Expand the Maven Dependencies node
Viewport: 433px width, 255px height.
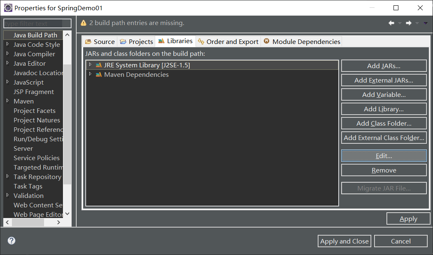tap(90, 74)
